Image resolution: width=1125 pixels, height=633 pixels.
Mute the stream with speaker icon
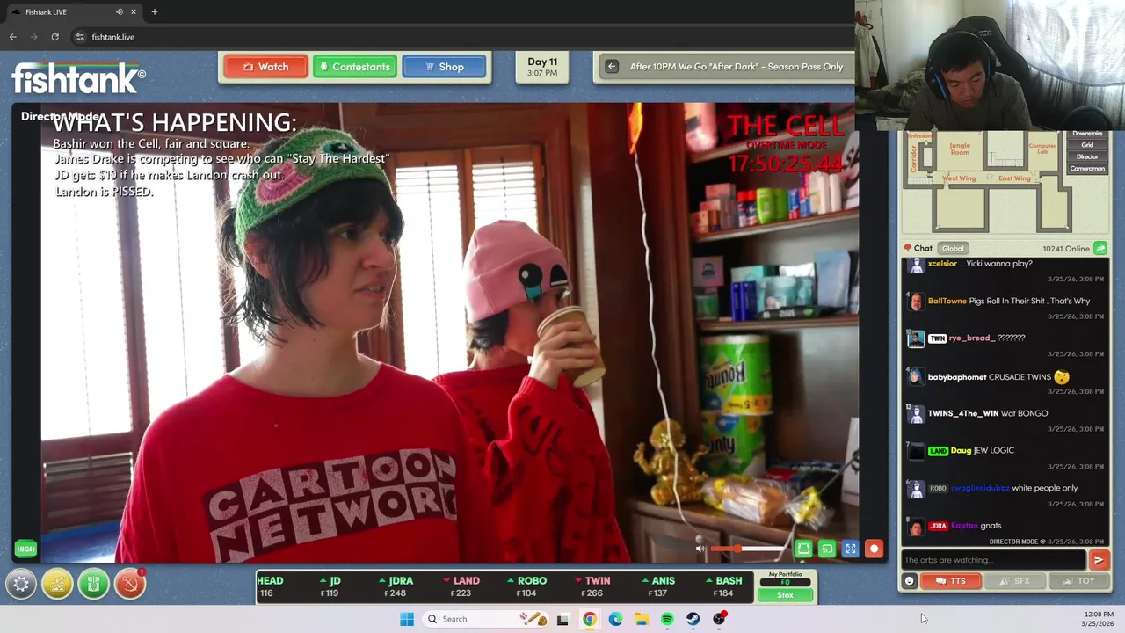[x=700, y=549]
